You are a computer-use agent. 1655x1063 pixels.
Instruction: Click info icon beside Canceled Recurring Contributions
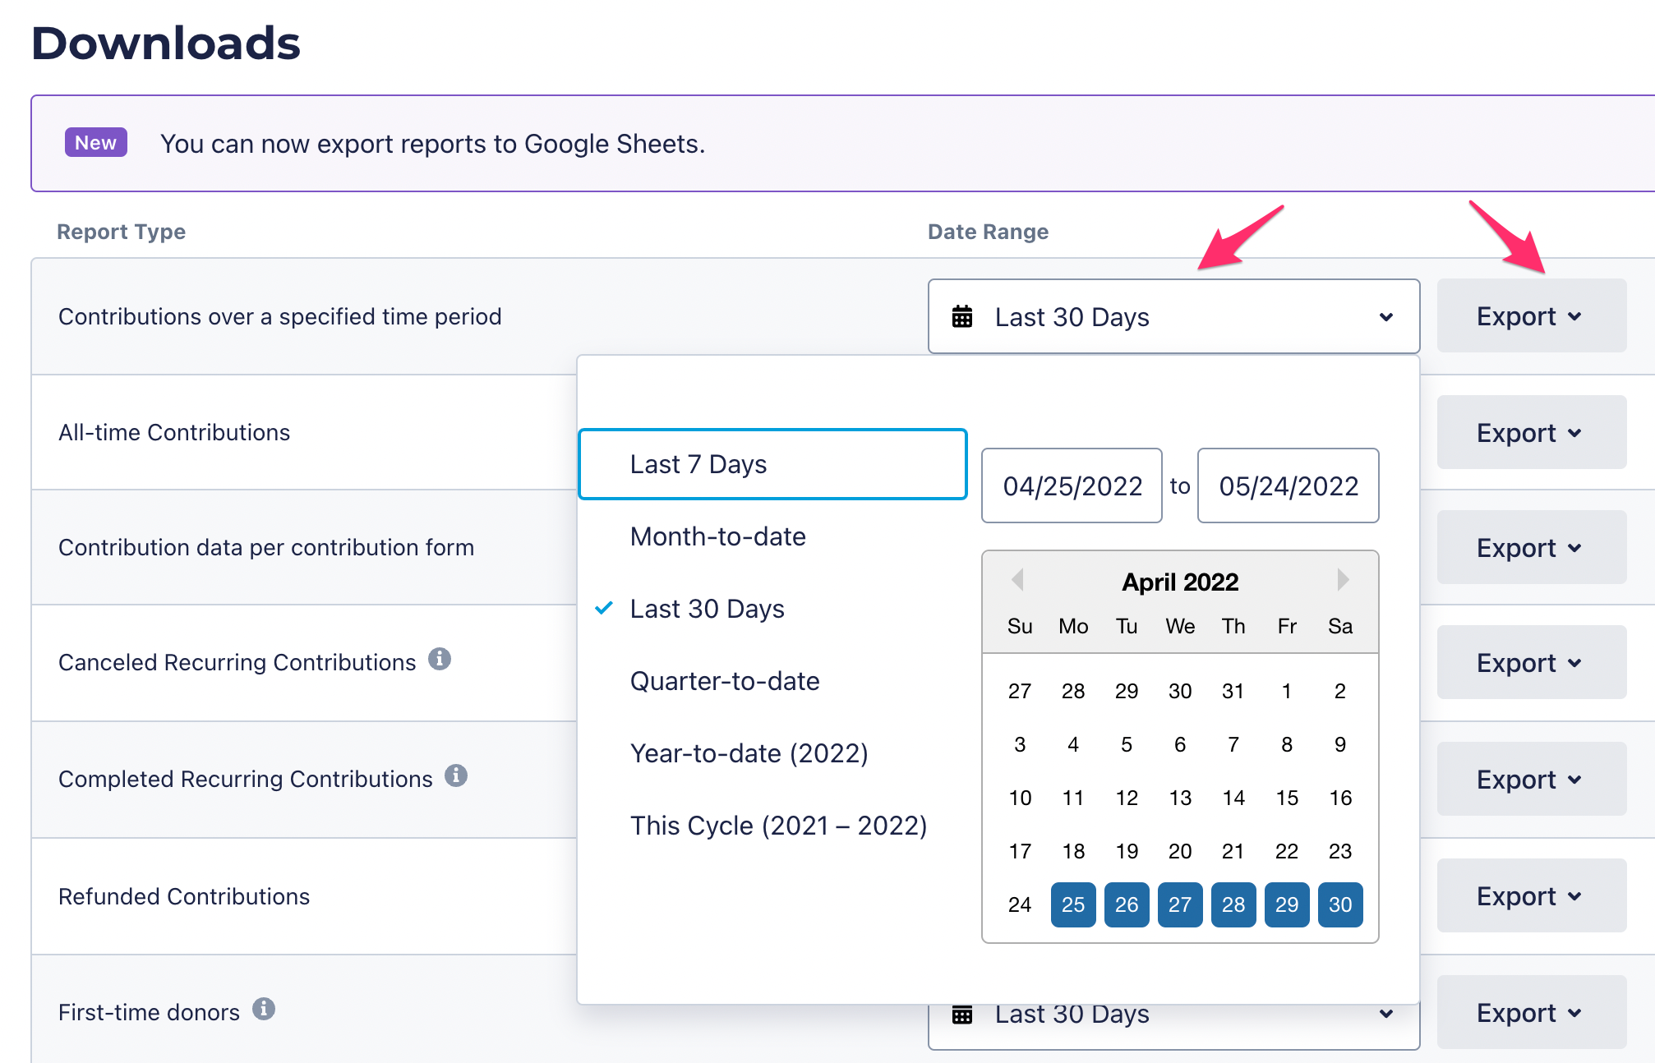coord(440,659)
